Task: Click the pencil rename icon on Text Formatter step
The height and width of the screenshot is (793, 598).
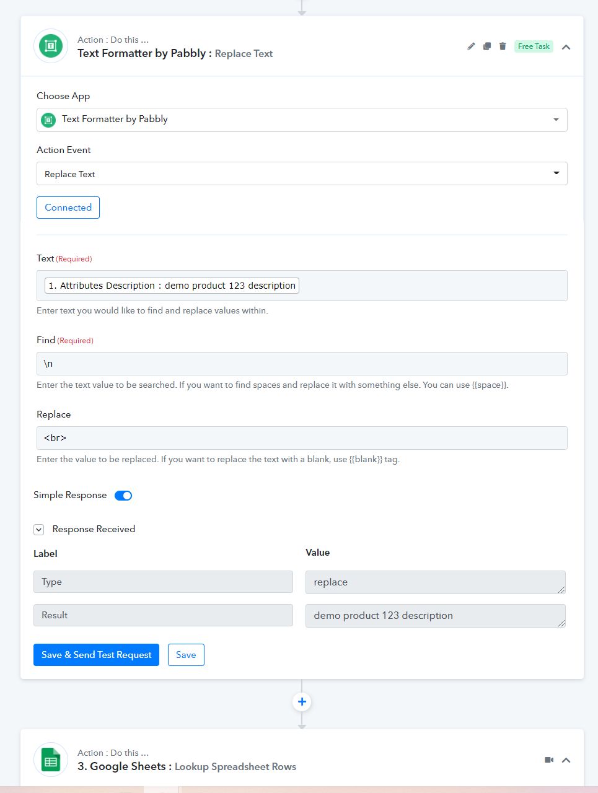Action: point(471,46)
